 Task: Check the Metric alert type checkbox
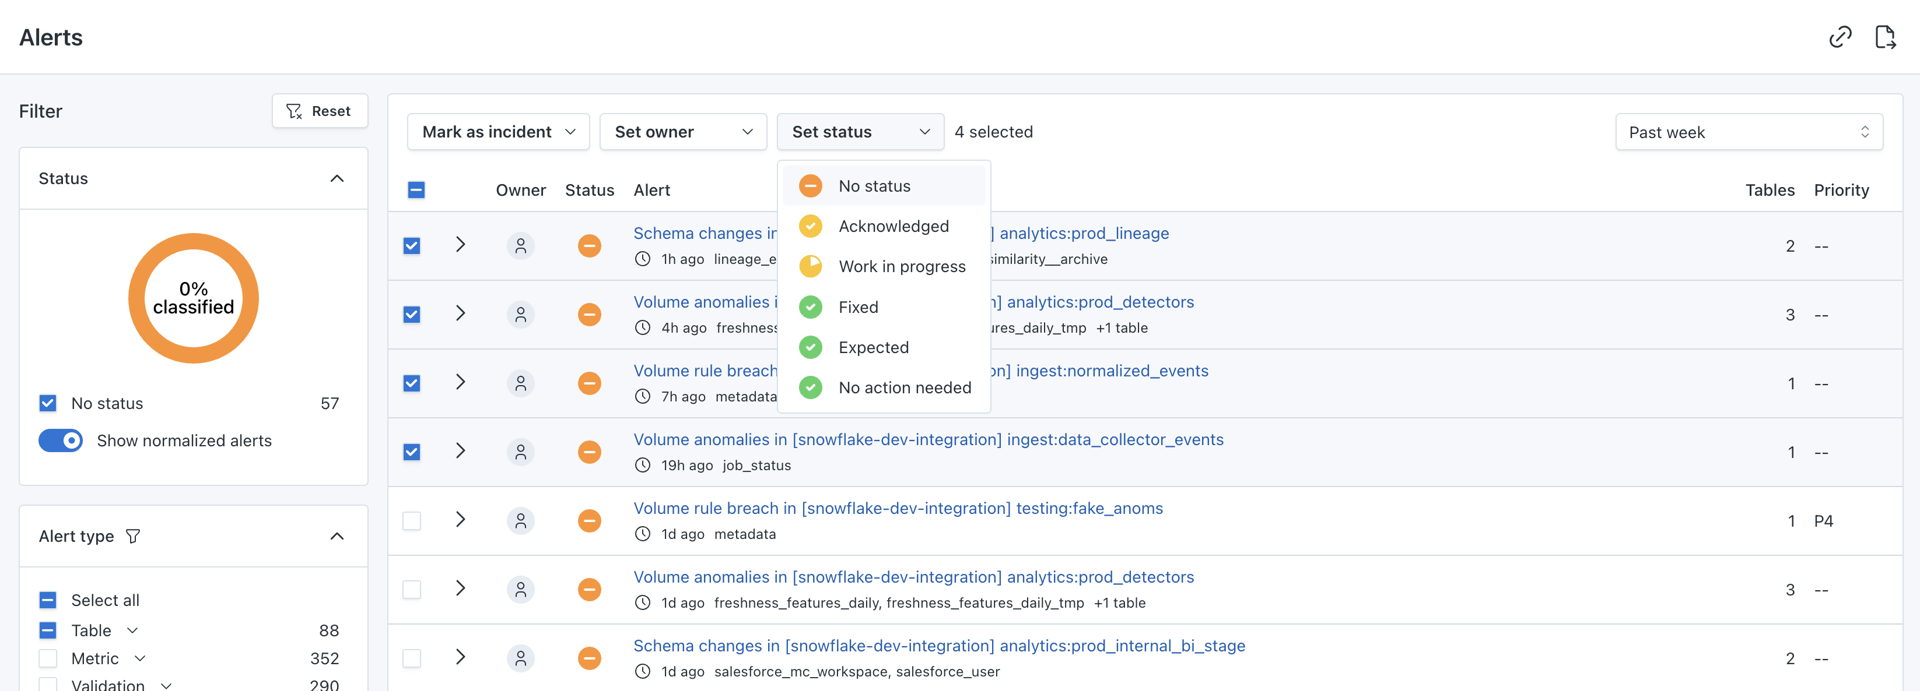click(48, 657)
